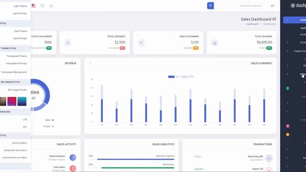Open Dashboard 1 breadcrumb link

coord(252,24)
